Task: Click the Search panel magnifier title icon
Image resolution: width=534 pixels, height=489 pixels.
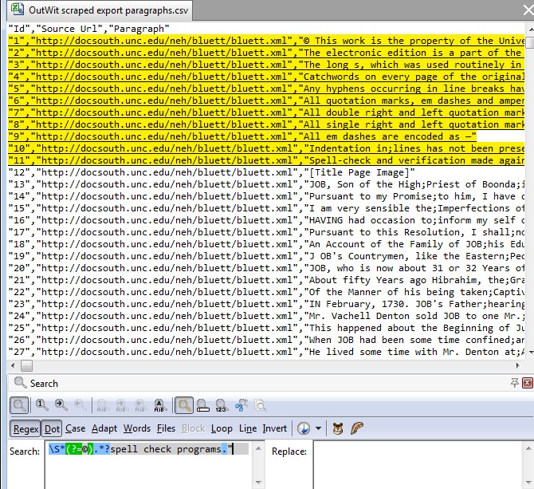Action: [x=20, y=383]
